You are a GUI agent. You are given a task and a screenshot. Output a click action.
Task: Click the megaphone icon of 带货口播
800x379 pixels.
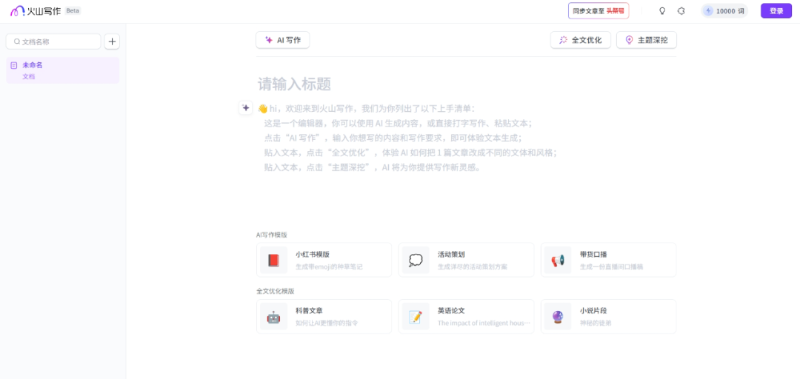pyautogui.click(x=558, y=260)
